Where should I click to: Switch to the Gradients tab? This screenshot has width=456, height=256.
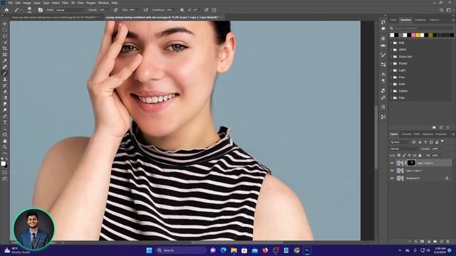pyautogui.click(x=420, y=20)
